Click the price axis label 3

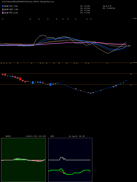coord(131,74)
